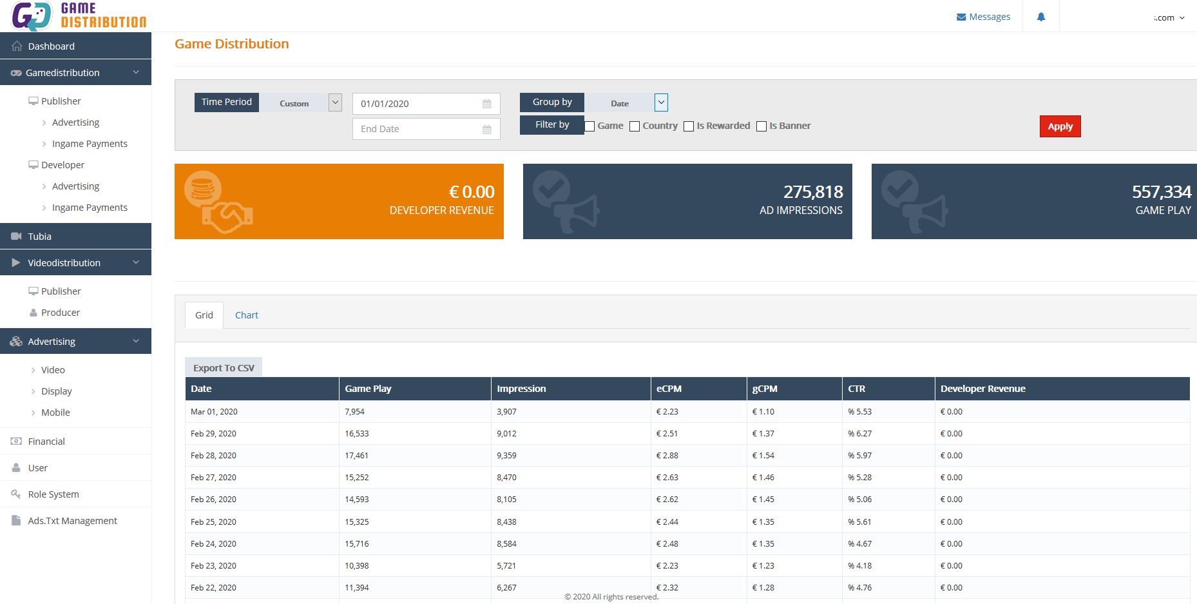Open the notifications bell
The height and width of the screenshot is (604, 1197).
1041,17
